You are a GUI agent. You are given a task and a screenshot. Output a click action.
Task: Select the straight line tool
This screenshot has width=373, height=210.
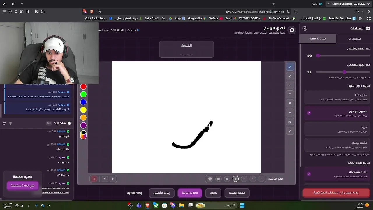[290, 131]
